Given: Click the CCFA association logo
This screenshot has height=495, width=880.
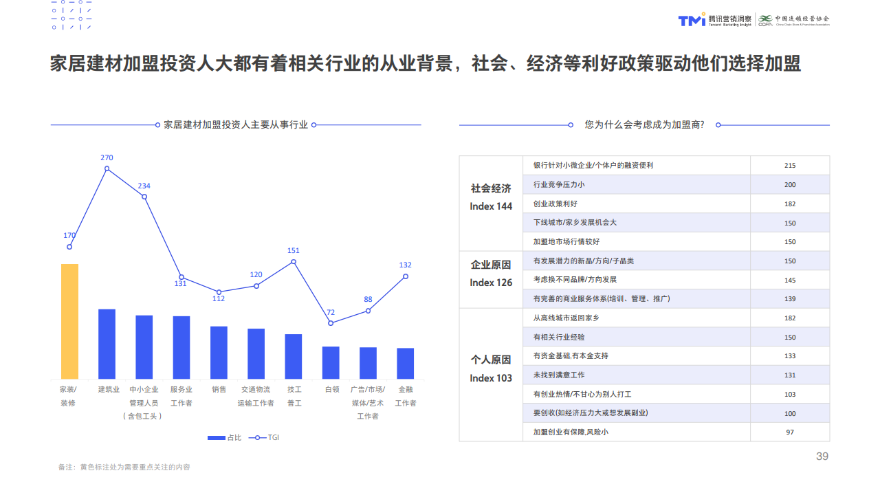Looking at the screenshot, I should (x=794, y=20).
